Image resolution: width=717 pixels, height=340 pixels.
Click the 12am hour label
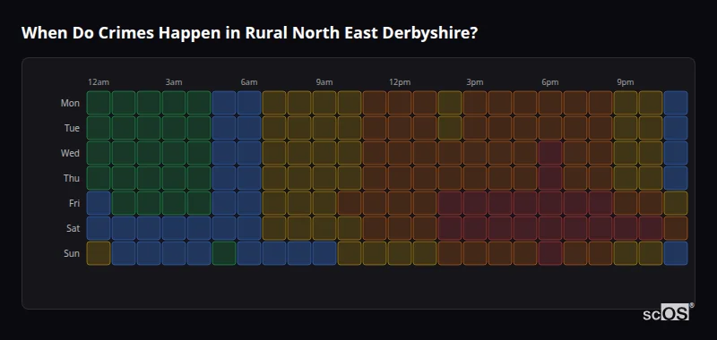tap(99, 82)
